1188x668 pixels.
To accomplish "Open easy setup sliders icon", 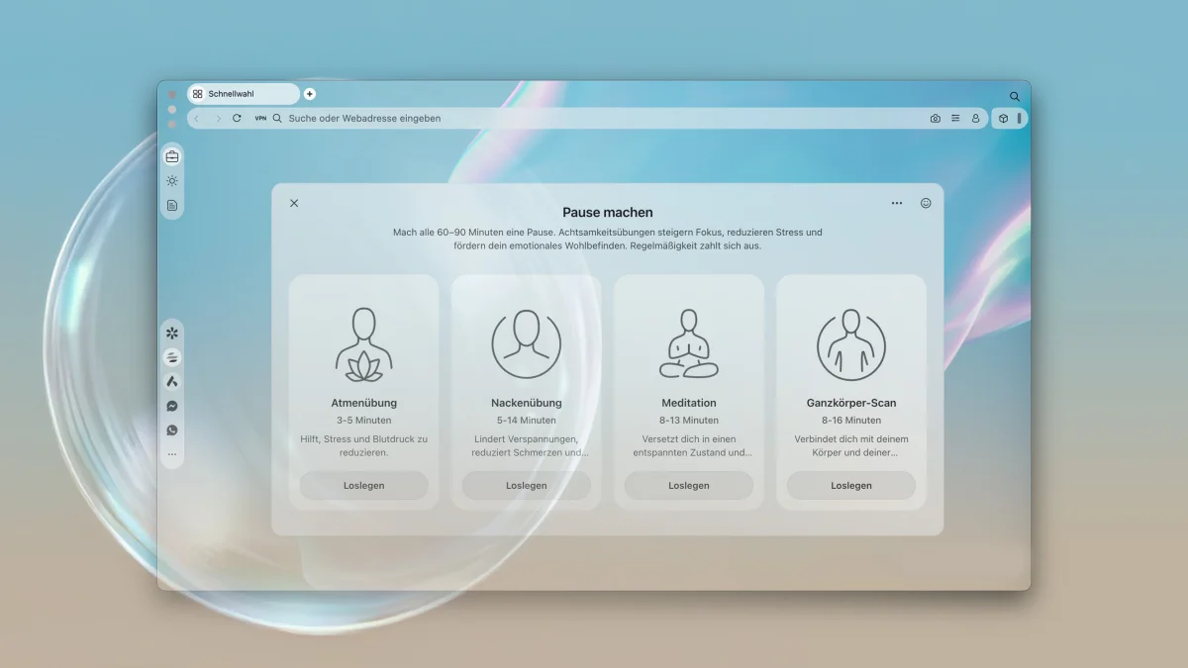I will pyautogui.click(x=955, y=119).
